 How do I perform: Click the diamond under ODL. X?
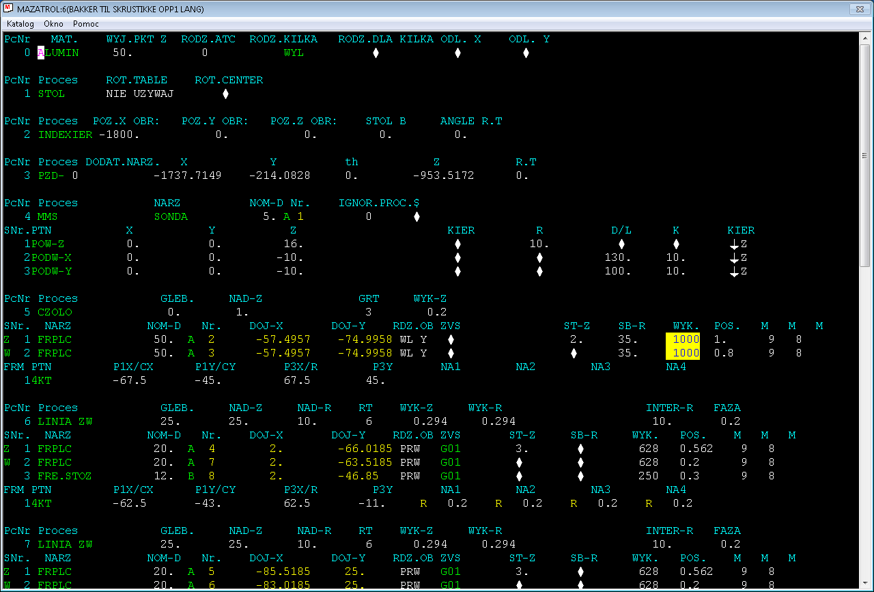[457, 53]
